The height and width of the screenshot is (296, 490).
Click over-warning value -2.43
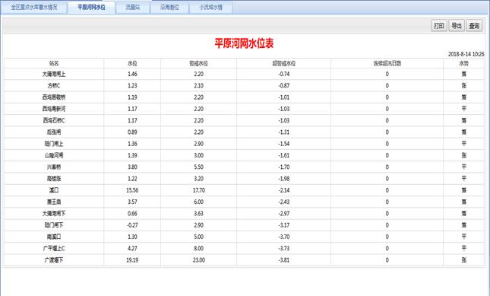point(284,202)
